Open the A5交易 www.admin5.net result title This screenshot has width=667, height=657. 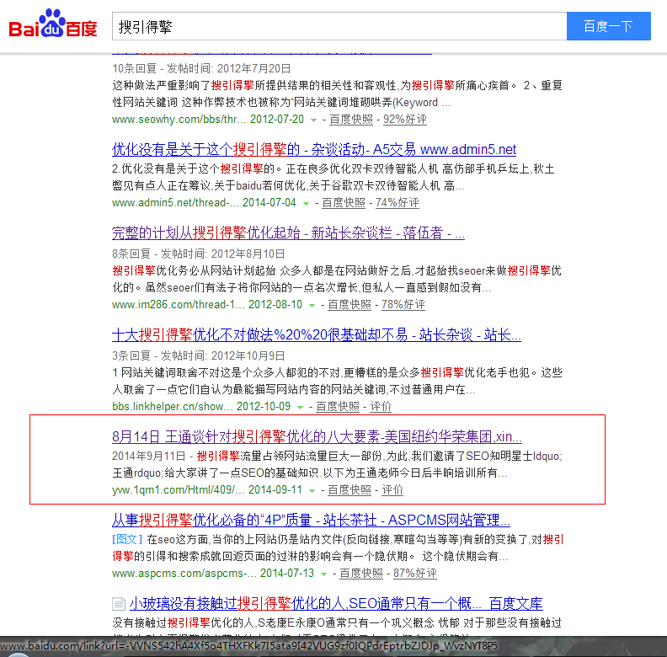coord(313,150)
